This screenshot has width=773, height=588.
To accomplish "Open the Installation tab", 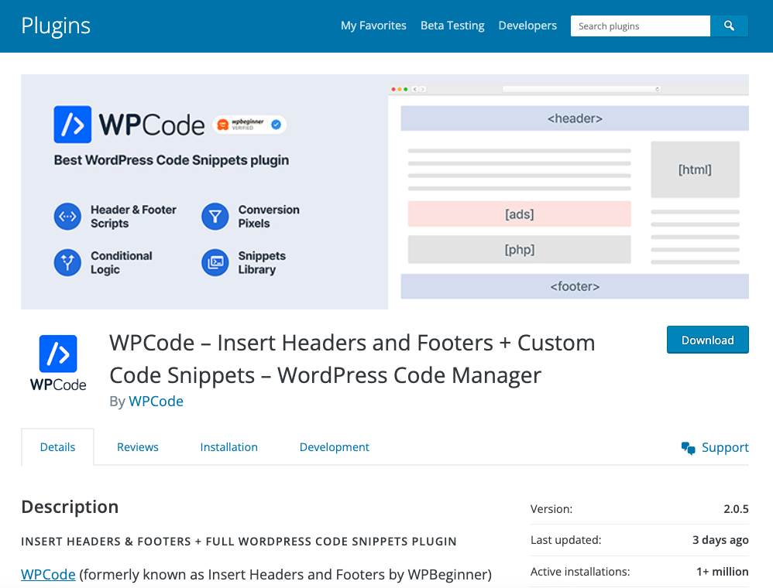I will click(x=228, y=447).
